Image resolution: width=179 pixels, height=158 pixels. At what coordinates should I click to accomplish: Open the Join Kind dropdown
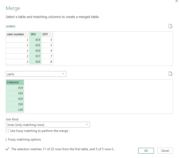click(48, 125)
